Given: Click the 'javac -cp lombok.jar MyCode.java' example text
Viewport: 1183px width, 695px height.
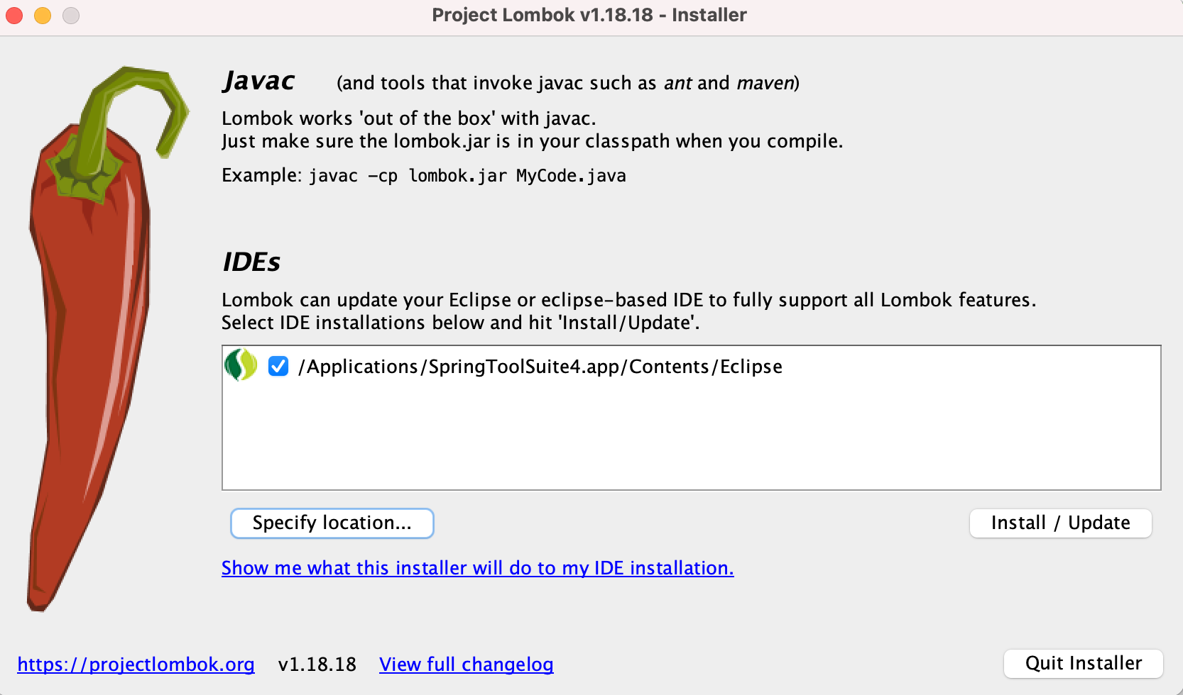Looking at the screenshot, I should (x=467, y=176).
